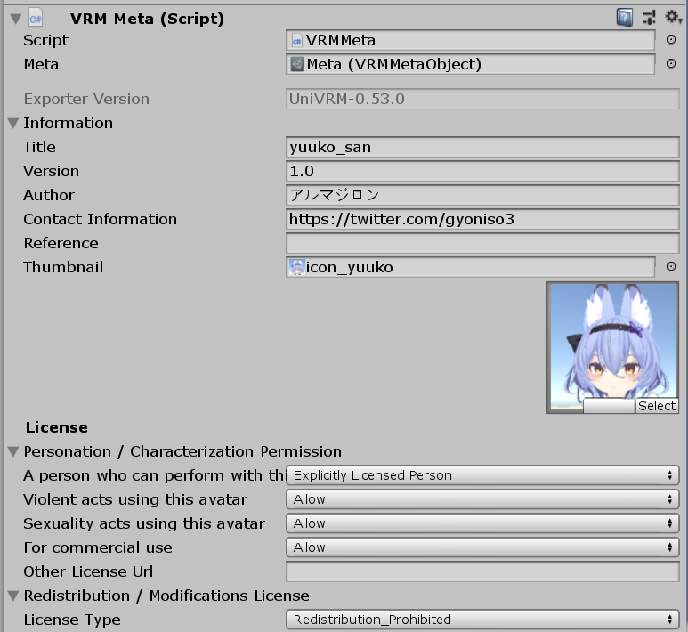
Task: Click the empty Reference field
Action: 482,243
